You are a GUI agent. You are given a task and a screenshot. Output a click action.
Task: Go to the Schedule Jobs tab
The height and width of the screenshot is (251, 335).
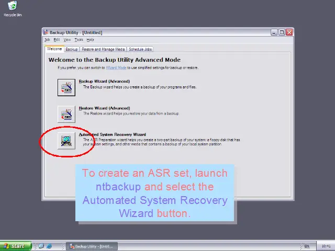point(140,49)
